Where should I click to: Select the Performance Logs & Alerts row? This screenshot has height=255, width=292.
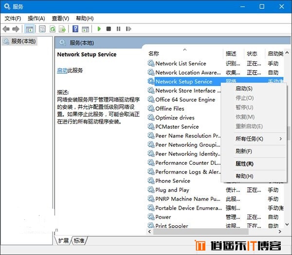tap(184, 172)
